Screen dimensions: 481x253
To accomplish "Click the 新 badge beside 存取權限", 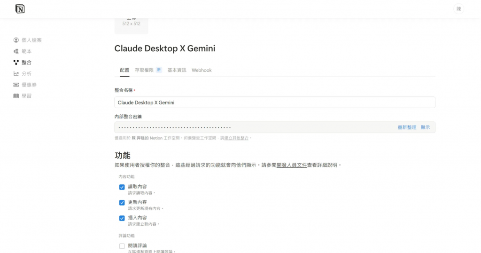I will (159, 70).
